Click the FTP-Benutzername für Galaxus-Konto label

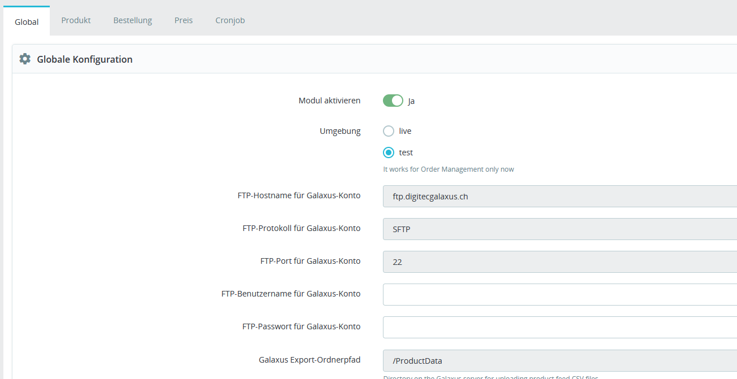tap(291, 294)
